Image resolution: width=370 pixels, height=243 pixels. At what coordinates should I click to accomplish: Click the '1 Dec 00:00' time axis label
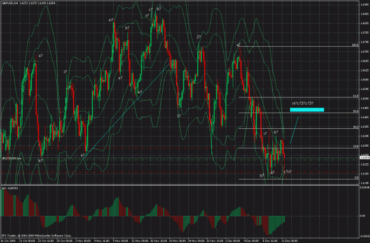tap(233, 241)
